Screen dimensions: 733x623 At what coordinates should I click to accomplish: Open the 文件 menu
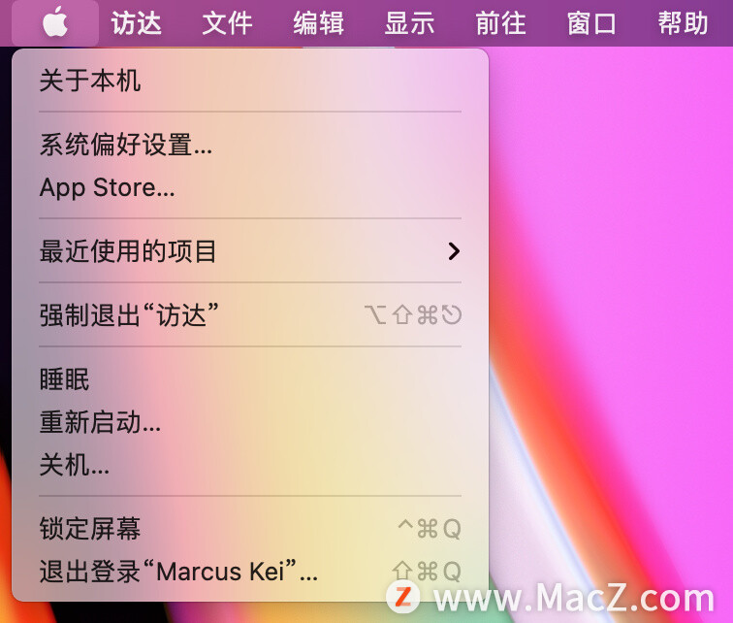[227, 23]
